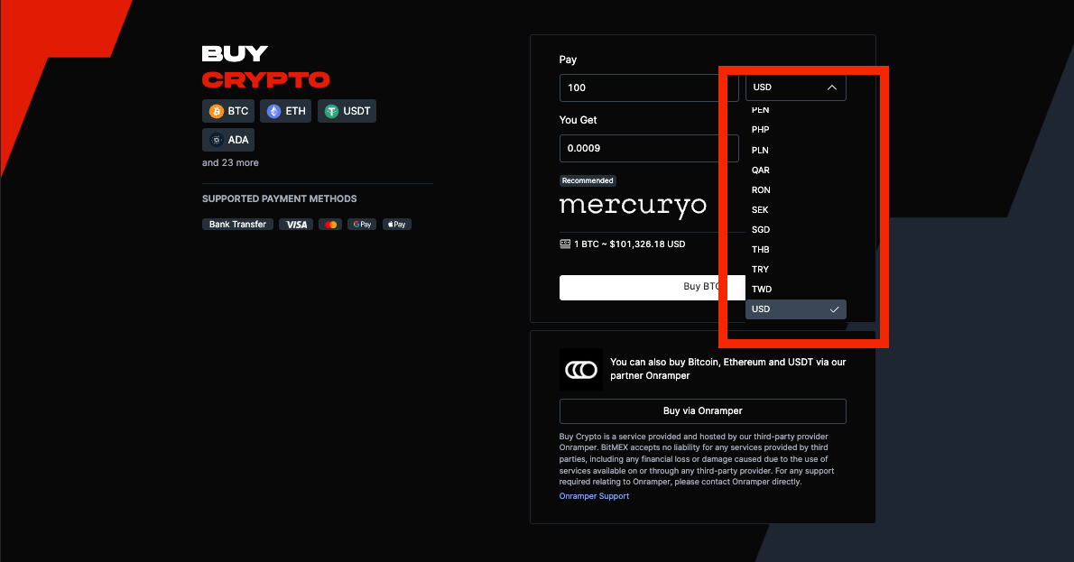The height and width of the screenshot is (562, 1074).
Task: Click the card icon beside BTC rate
Action: [x=565, y=244]
